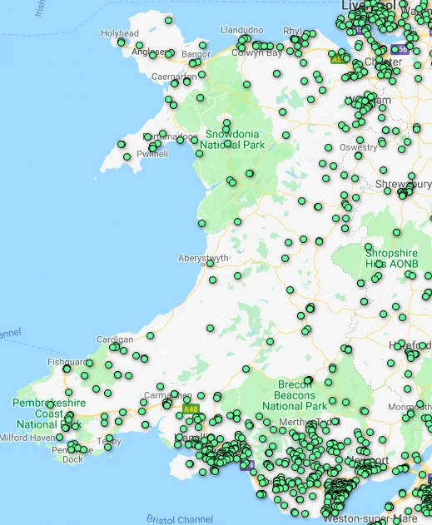Click the Bristol Channel water label
The width and height of the screenshot is (432, 525).
[x=180, y=519]
